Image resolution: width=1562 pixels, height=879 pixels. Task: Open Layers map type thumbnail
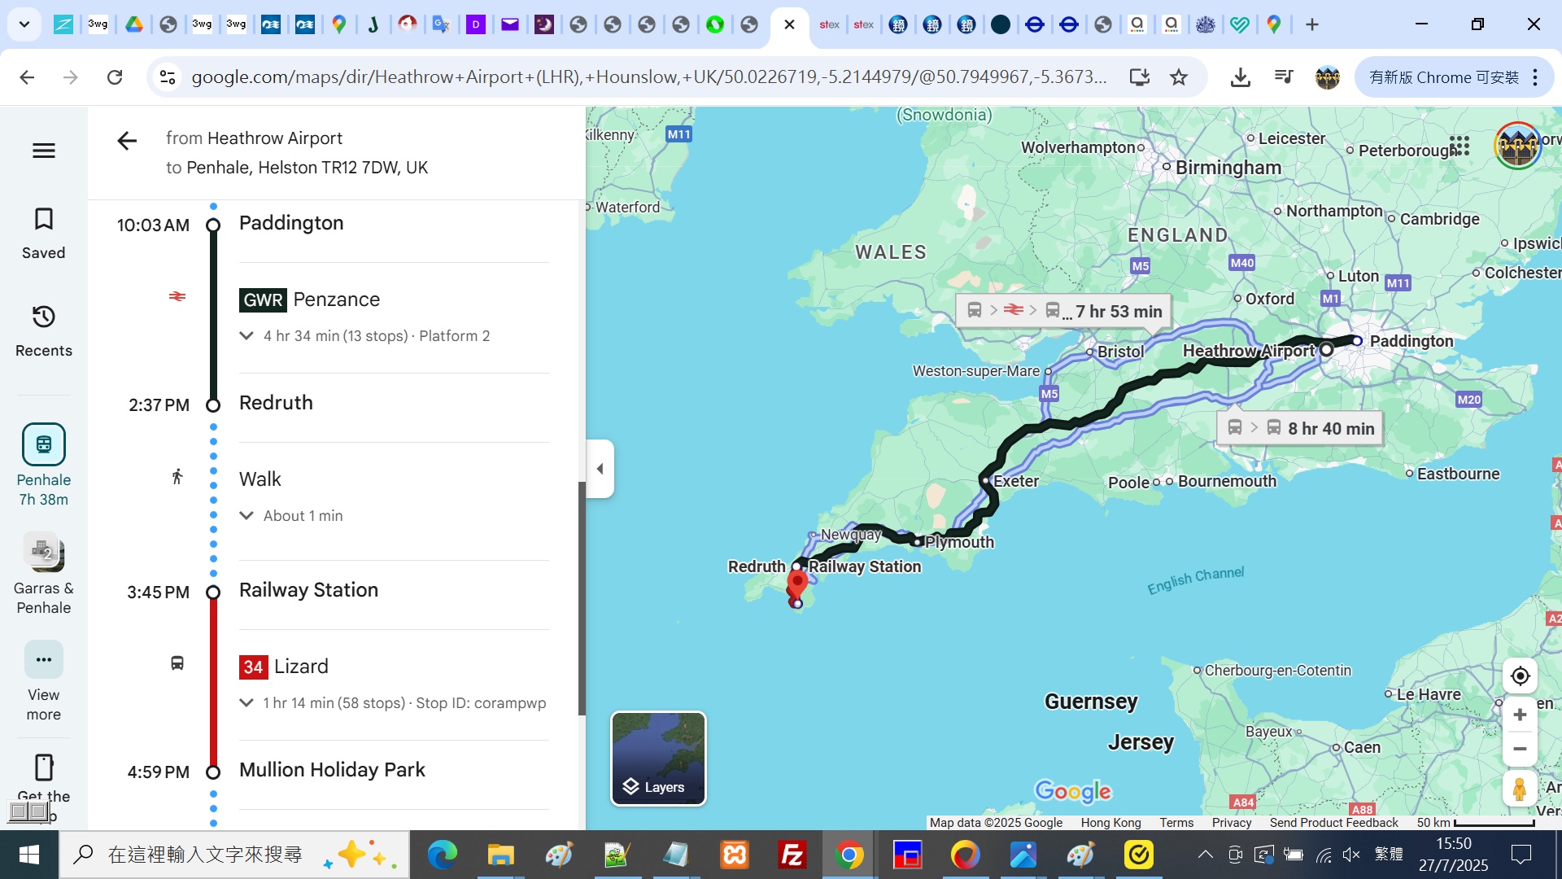658,759
